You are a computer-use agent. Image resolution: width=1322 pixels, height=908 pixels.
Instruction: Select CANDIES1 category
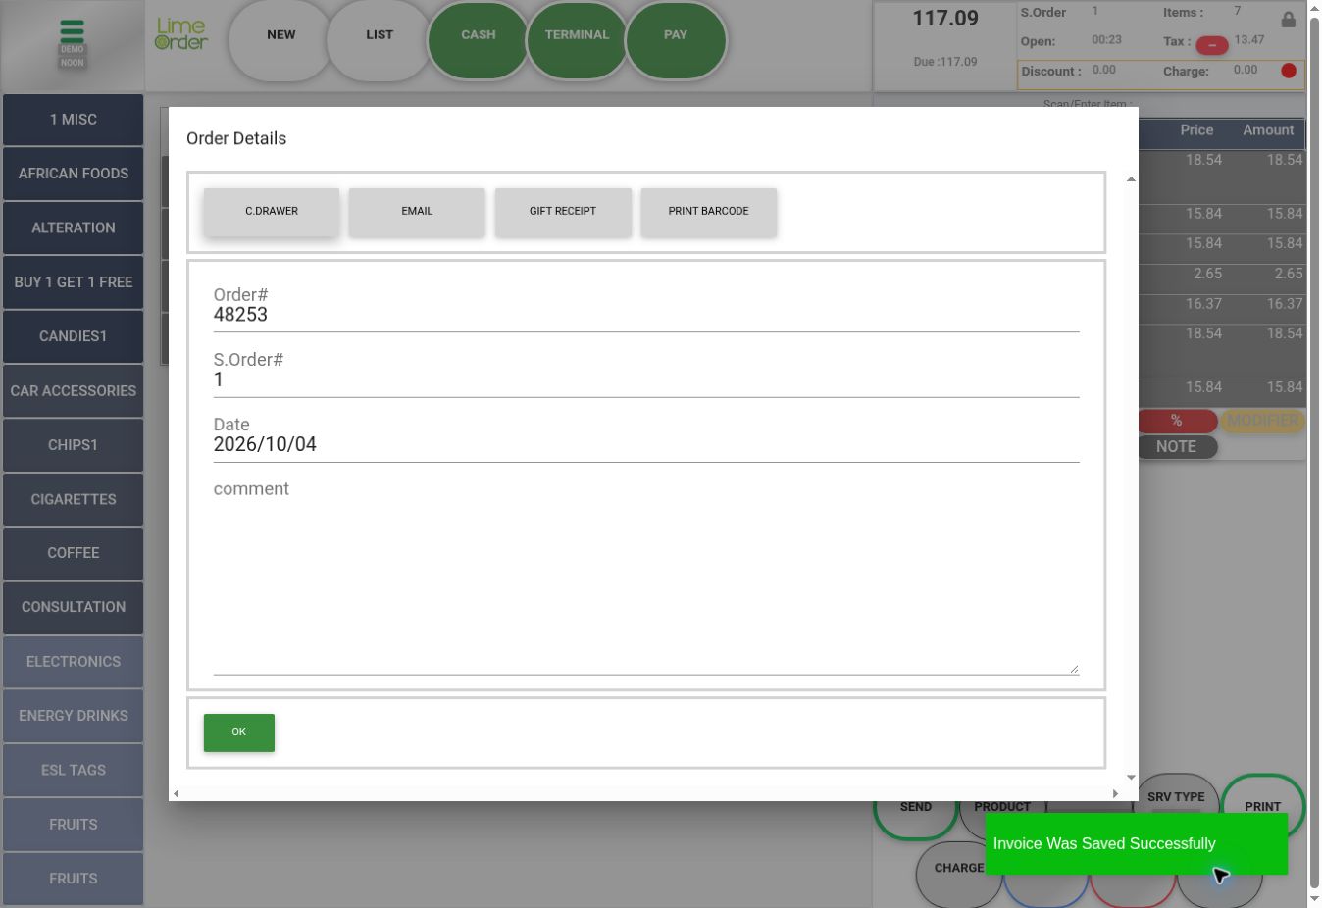point(74,336)
